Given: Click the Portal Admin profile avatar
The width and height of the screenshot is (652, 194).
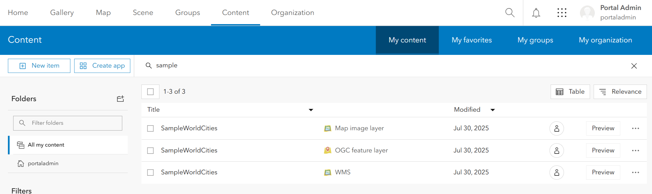Looking at the screenshot, I should [x=587, y=13].
